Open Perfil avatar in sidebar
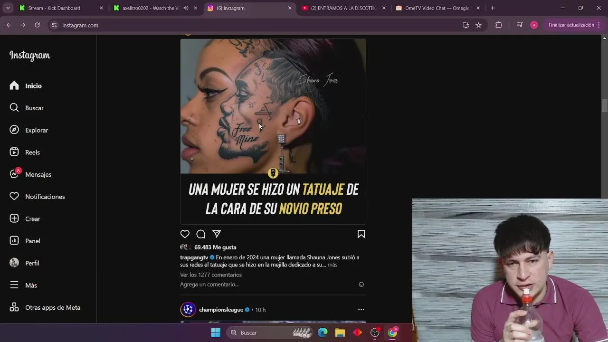This screenshot has width=608, height=342. pyautogui.click(x=14, y=263)
